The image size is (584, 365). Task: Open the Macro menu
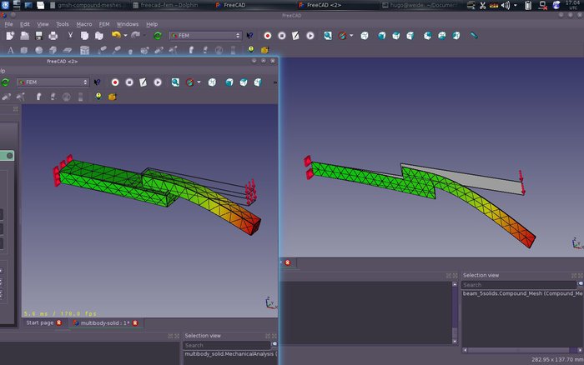(84, 24)
